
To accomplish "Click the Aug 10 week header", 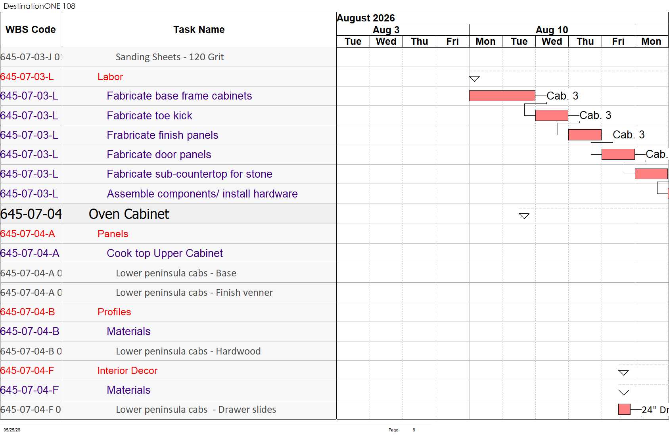I will pyautogui.click(x=552, y=30).
